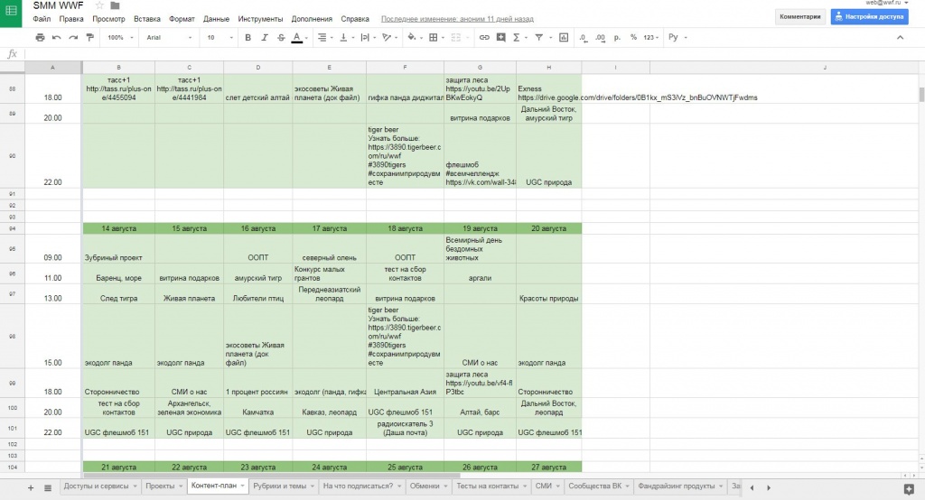
Task: Click the Undo arrow icon
Action: tap(56, 38)
